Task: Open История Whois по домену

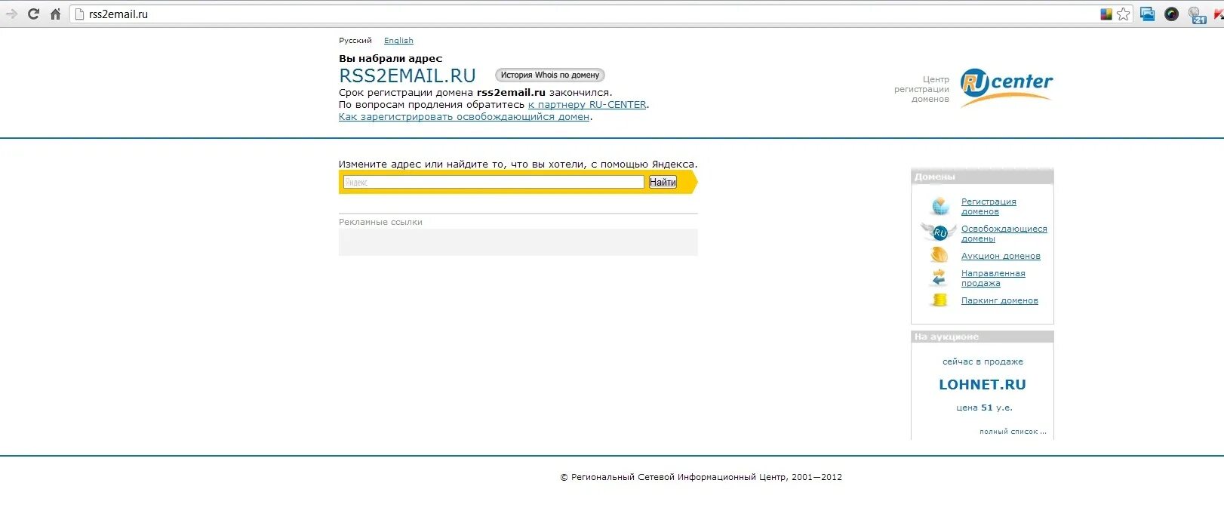Action: coord(550,75)
